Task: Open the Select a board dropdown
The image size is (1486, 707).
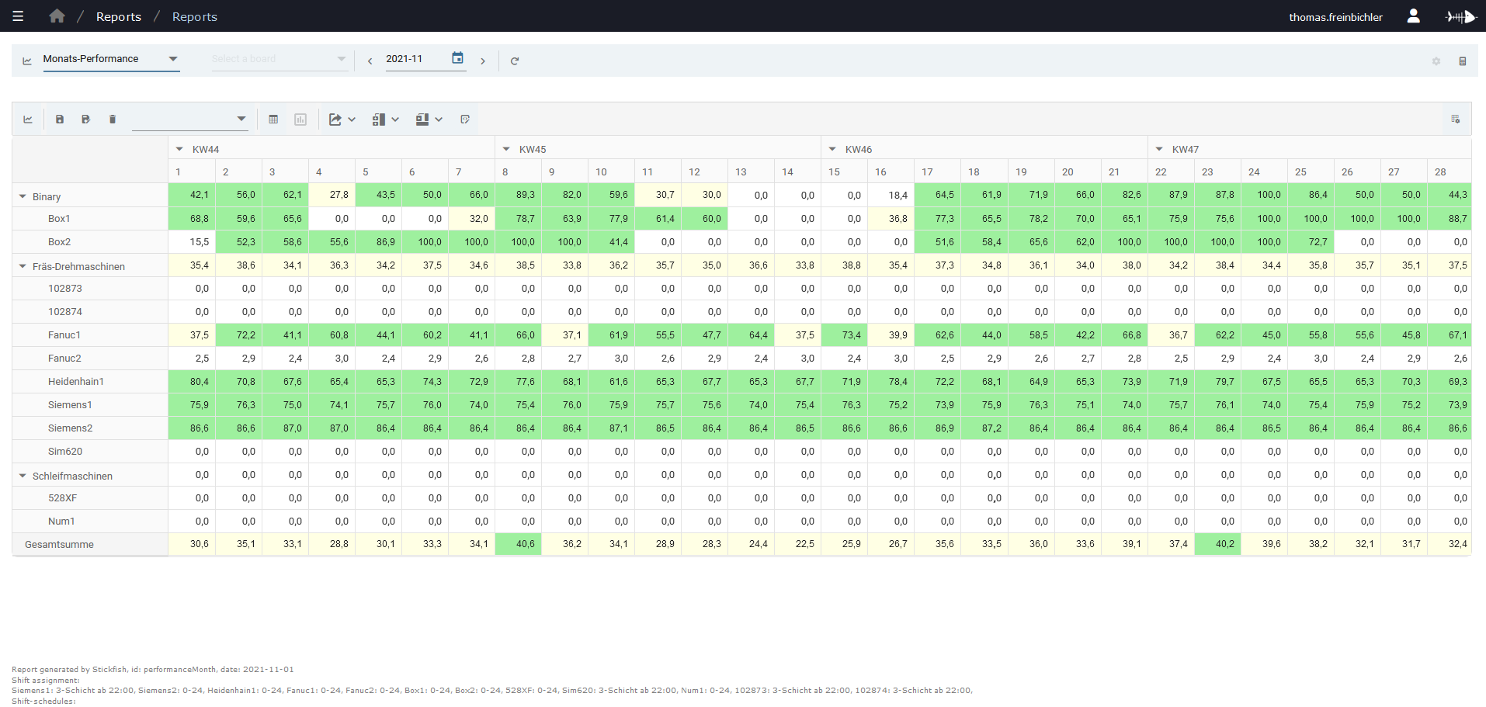Action: (279, 59)
